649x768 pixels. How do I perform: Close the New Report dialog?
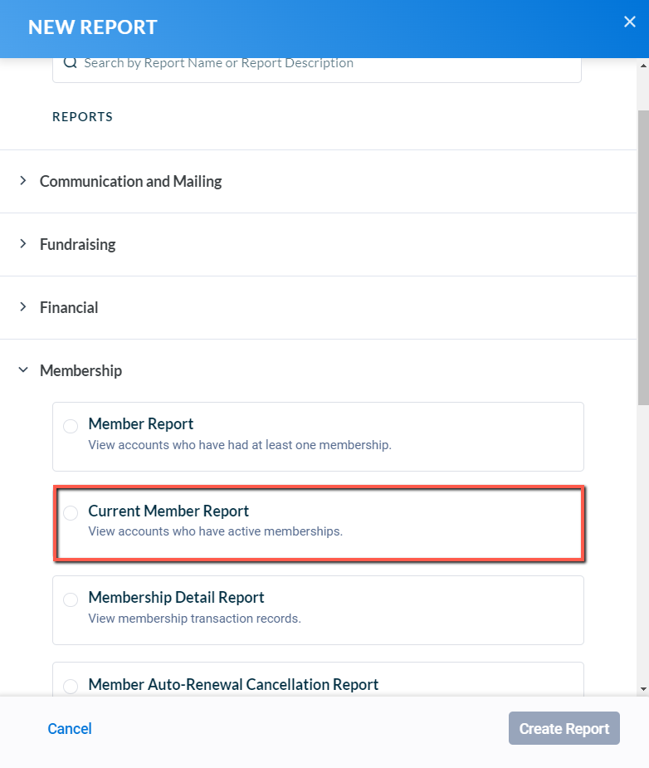pos(629,22)
